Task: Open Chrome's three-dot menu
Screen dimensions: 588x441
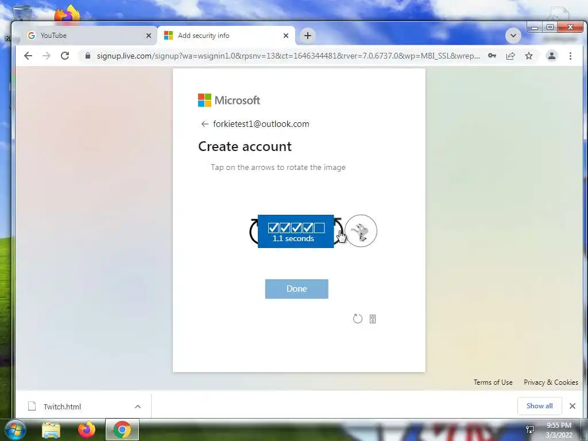Action: pos(570,56)
